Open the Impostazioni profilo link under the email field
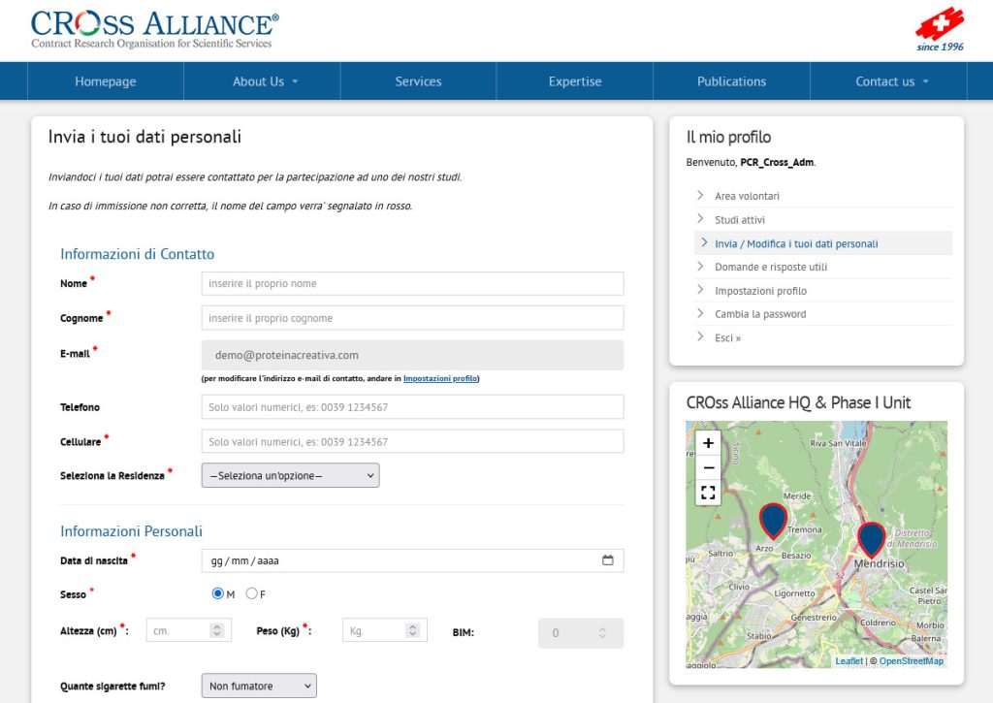 (x=440, y=378)
